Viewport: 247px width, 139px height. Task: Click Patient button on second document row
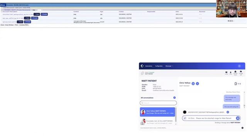pos(27,18)
